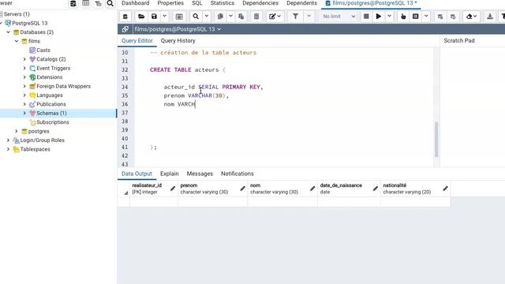Expand the postgres database node
The height and width of the screenshot is (284, 505).
pyautogui.click(x=17, y=132)
